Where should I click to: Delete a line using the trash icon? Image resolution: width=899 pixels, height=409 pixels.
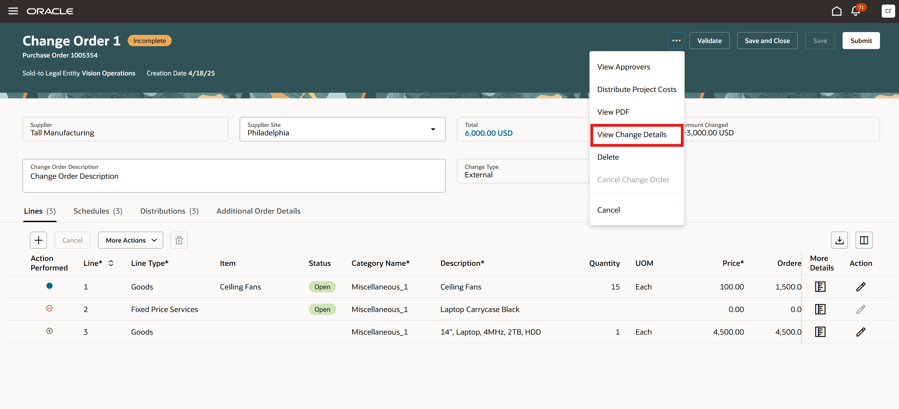click(179, 240)
